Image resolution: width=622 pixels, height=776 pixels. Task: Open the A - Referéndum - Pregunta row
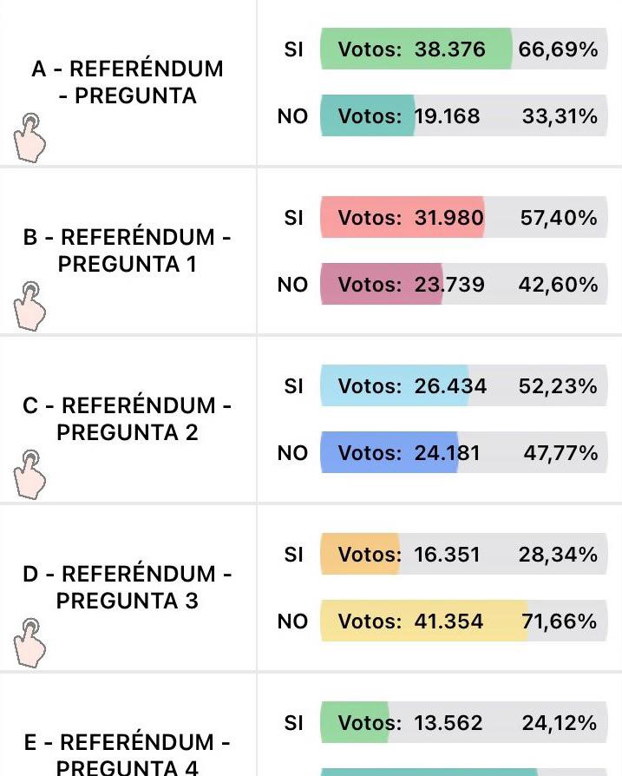(128, 82)
